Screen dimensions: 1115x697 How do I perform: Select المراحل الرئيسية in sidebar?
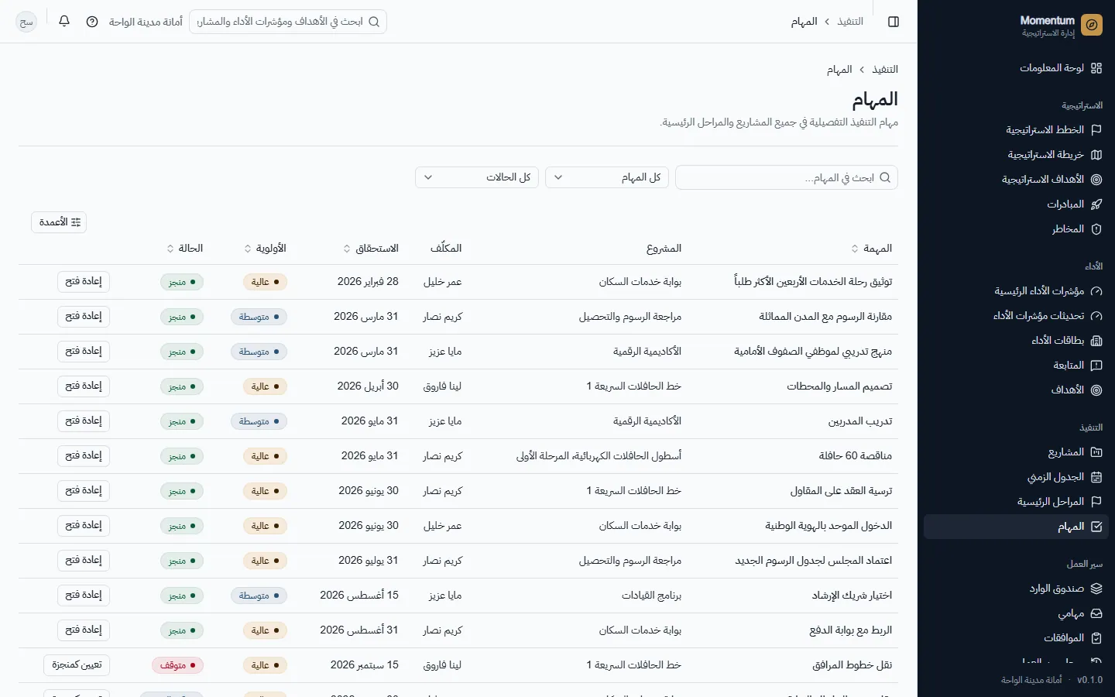tap(1016, 502)
